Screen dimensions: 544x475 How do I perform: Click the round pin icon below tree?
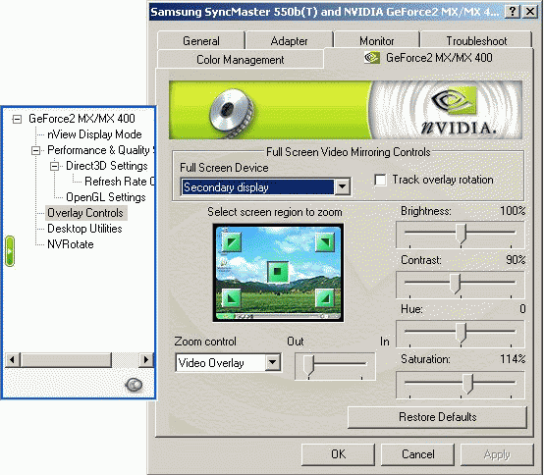click(134, 385)
